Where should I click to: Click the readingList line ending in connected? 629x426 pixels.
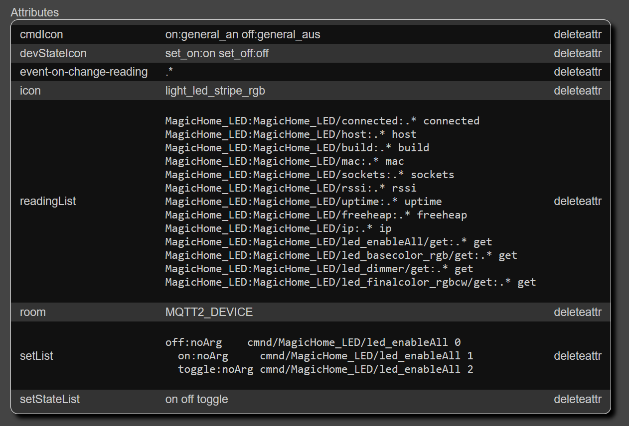pyautogui.click(x=322, y=121)
